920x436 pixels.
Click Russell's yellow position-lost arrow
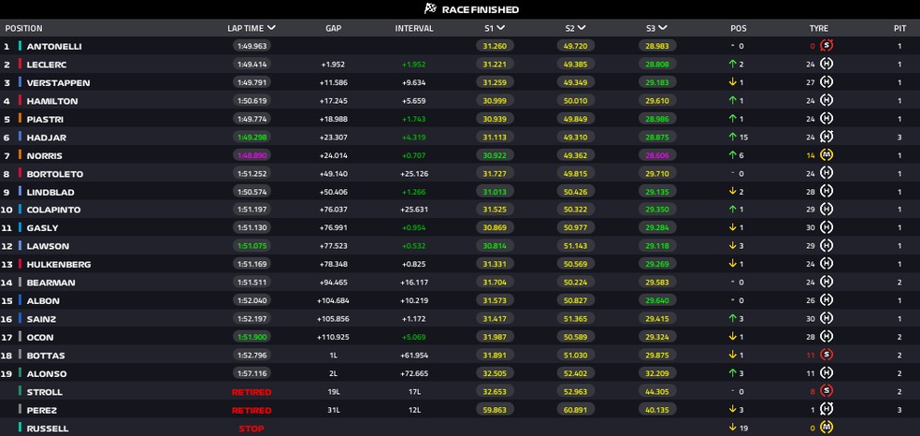click(732, 428)
